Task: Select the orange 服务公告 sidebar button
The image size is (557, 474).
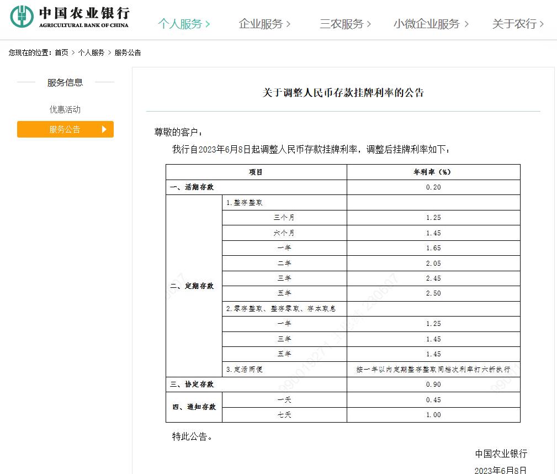Action: [65, 129]
